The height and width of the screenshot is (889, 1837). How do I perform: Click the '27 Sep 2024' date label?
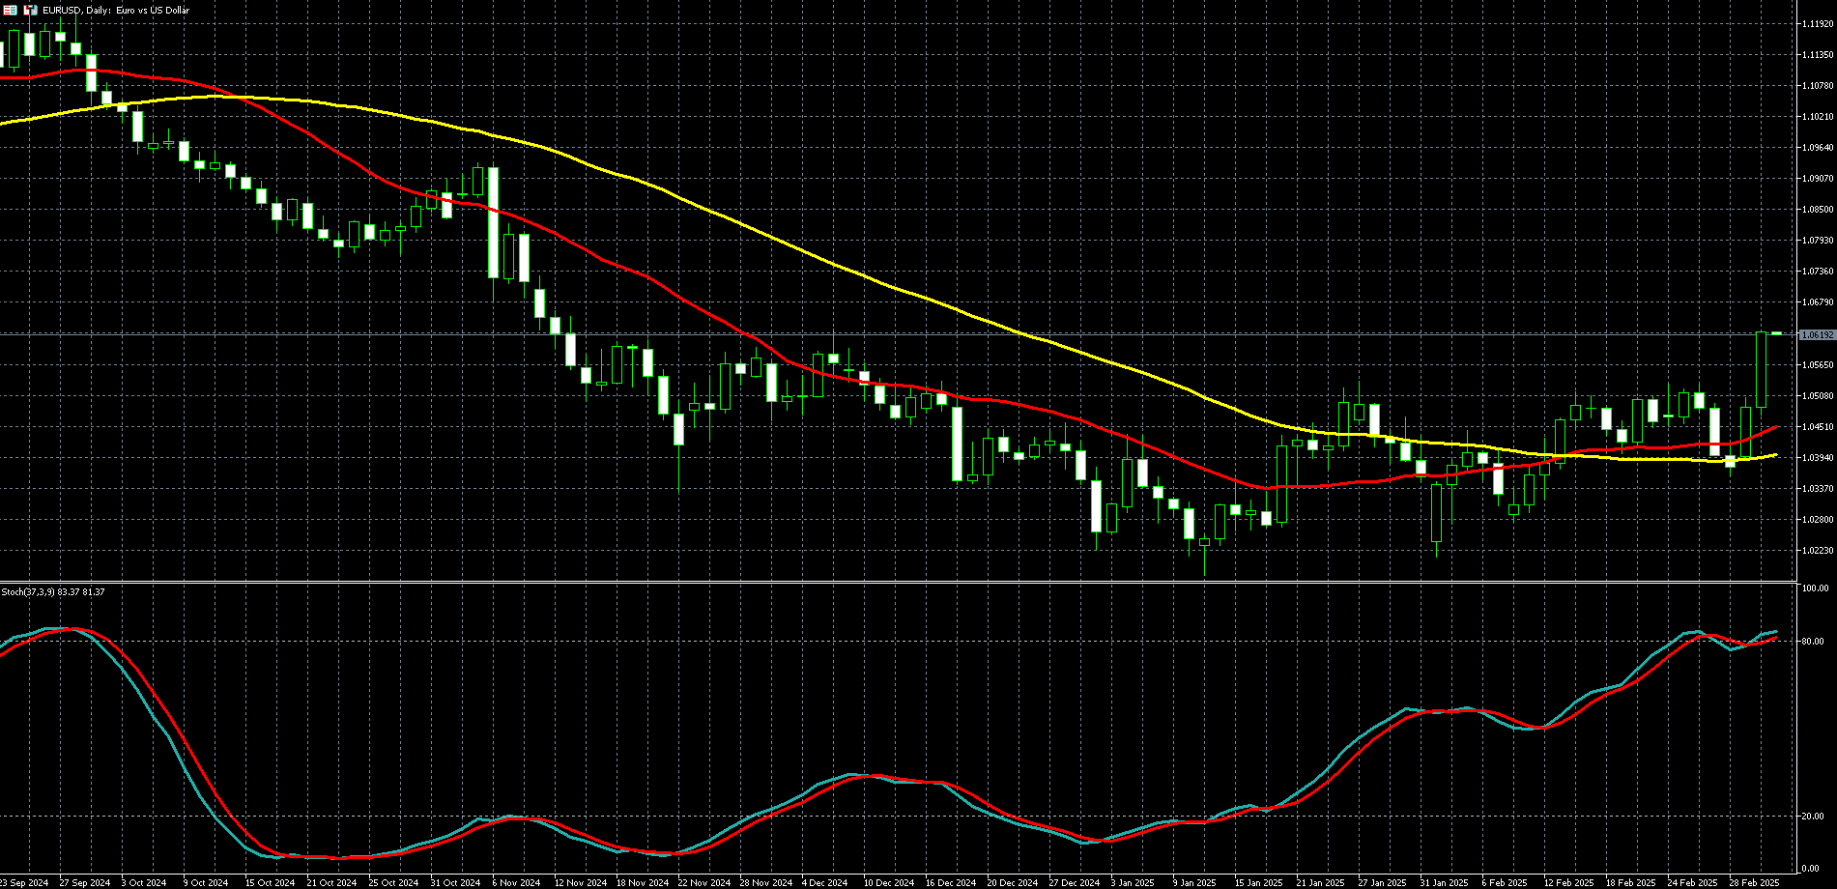click(84, 883)
